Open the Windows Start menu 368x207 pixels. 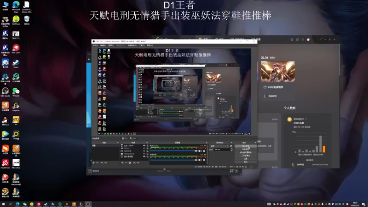3,204
